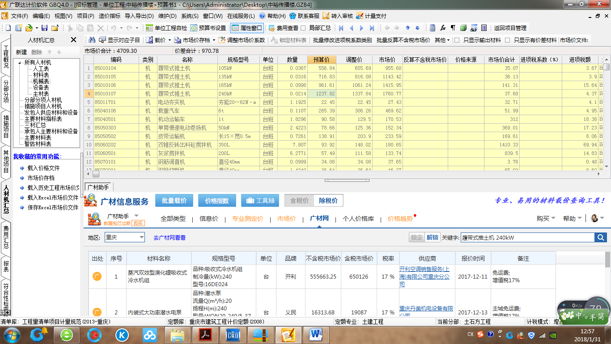This screenshot has width=611, height=344.
Task: Select 含税价 price toggle
Action: click(299, 201)
